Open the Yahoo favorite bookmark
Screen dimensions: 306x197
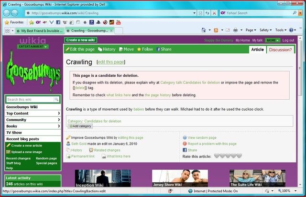(38, 22)
